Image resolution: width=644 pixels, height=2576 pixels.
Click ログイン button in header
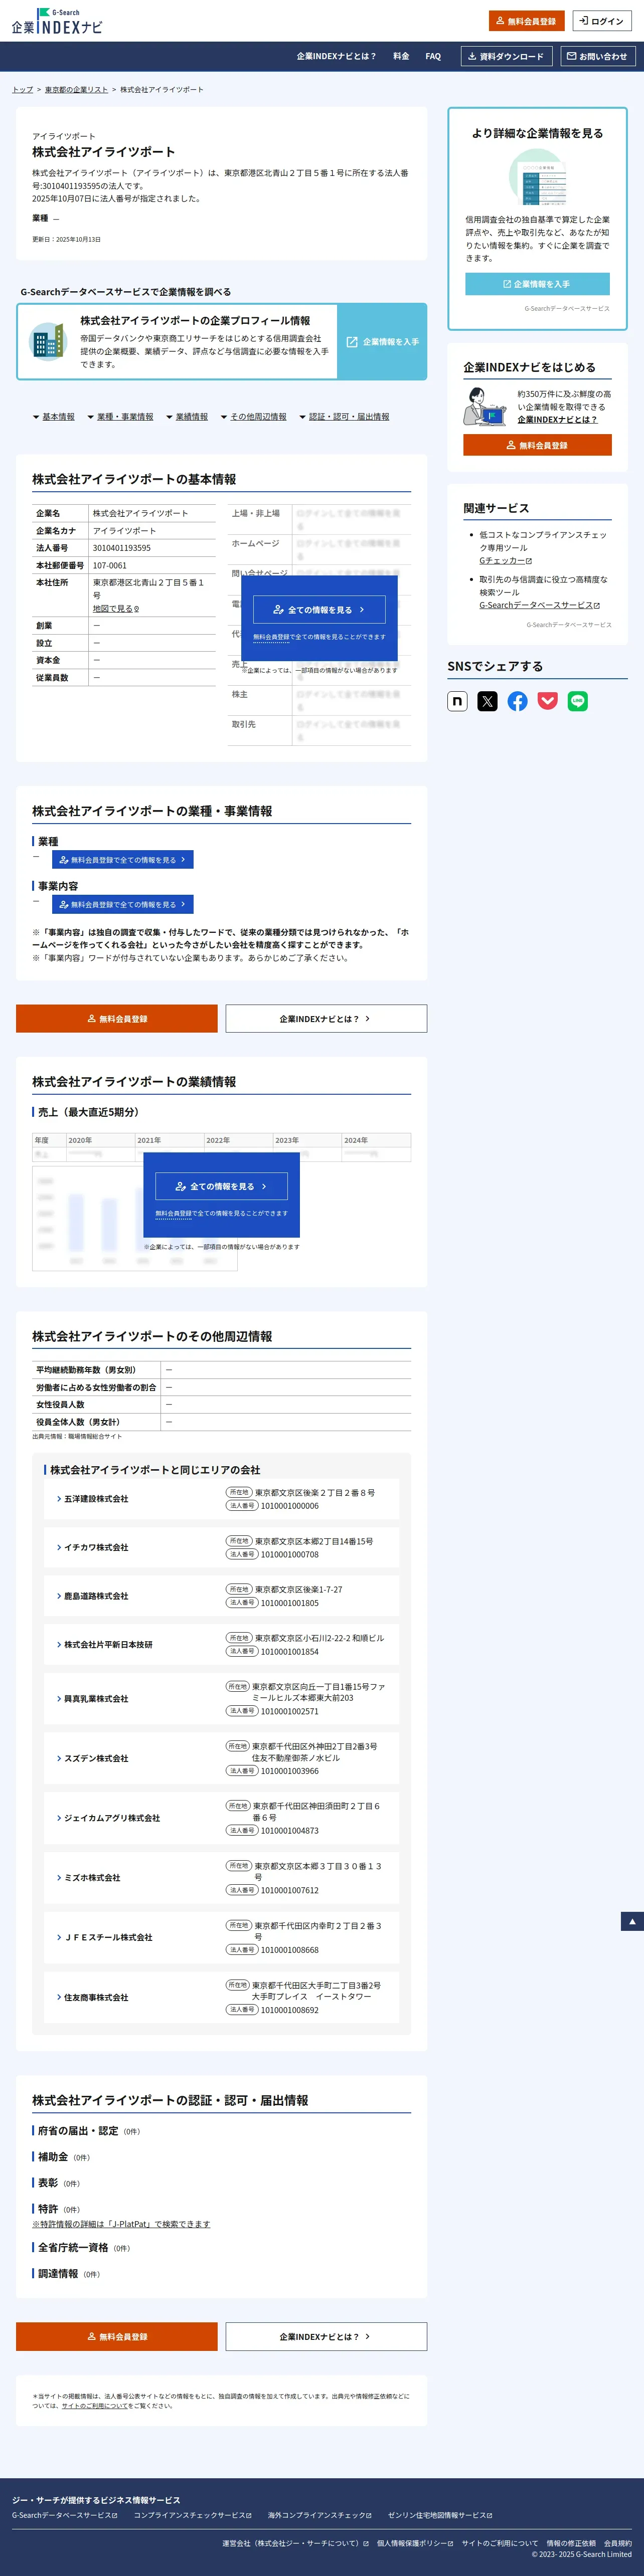602,21
